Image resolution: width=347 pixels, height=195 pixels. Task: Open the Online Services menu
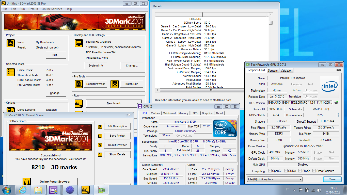coord(52,9)
